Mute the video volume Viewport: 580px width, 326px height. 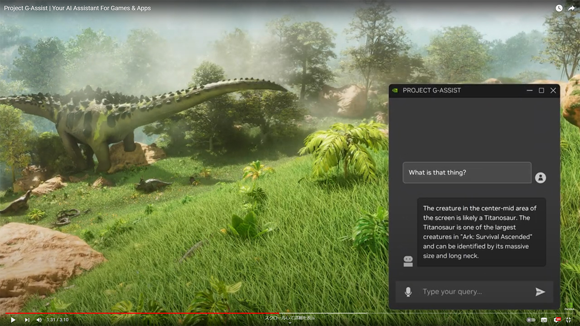39,320
